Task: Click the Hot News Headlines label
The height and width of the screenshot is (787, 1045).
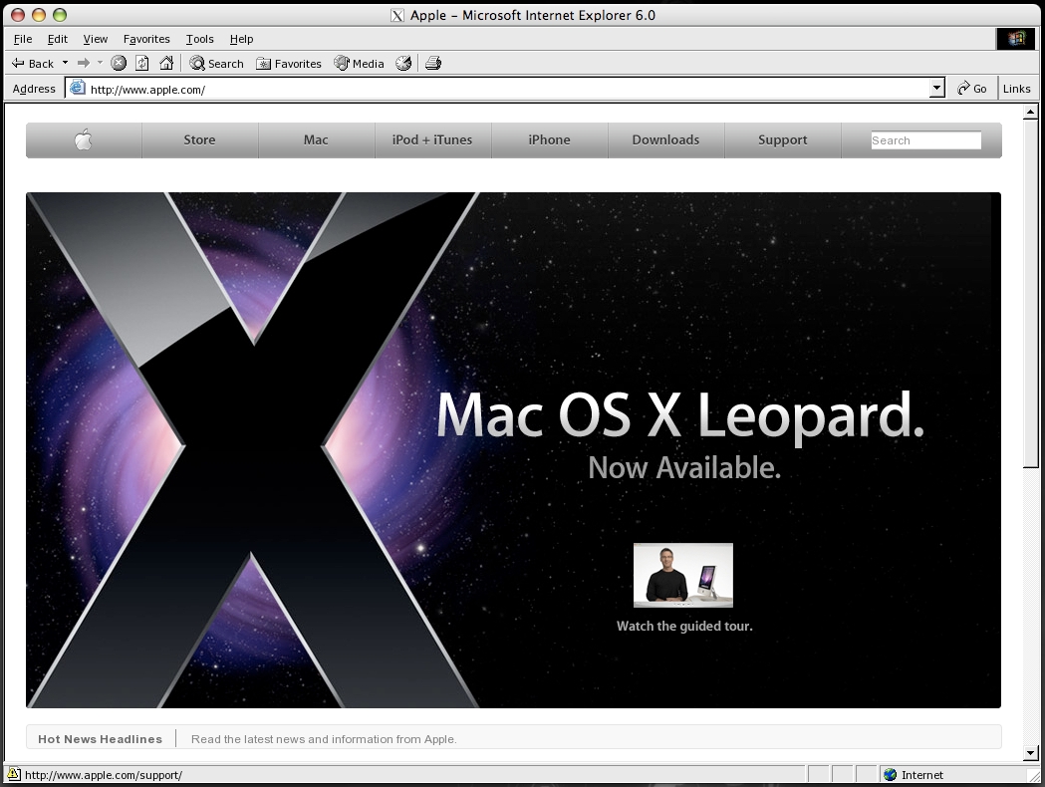Action: (100, 739)
